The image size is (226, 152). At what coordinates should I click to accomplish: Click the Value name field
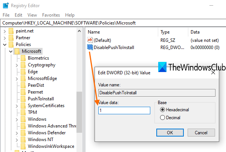coord(157,93)
